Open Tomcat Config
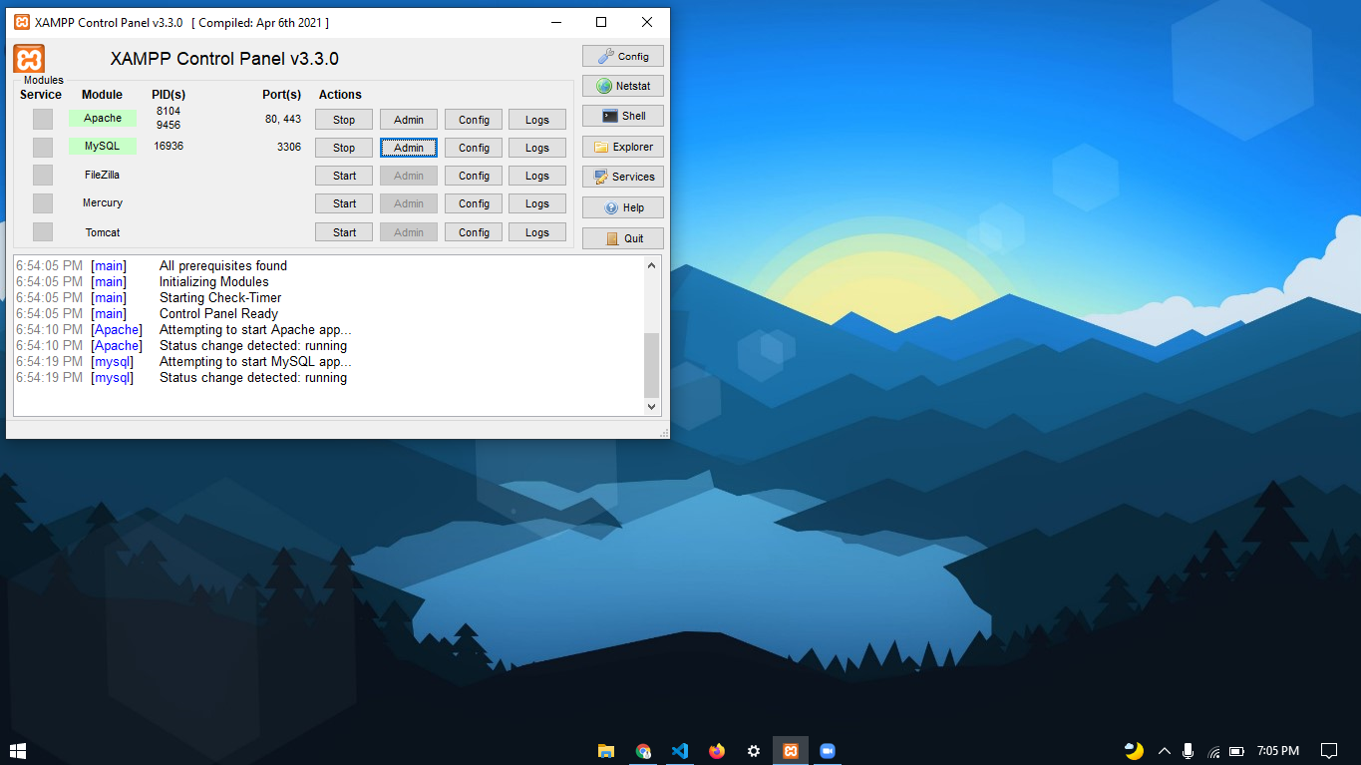The image size is (1361, 765). tap(474, 232)
